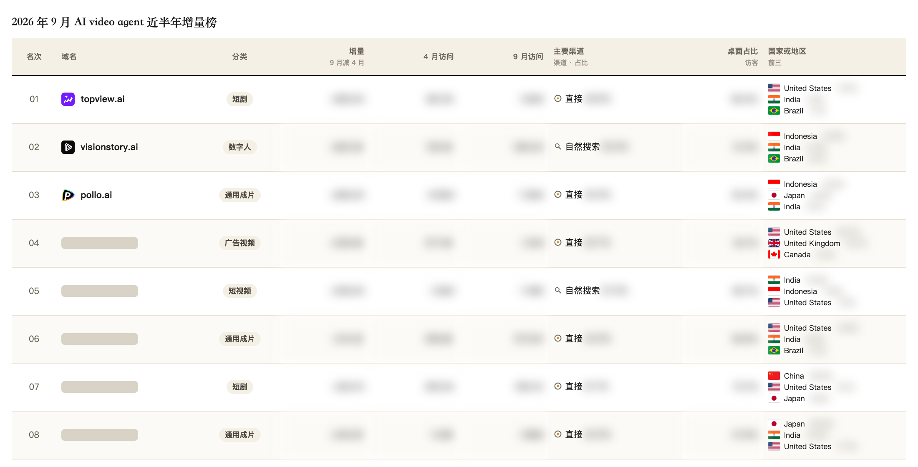Click the hidden domain placeholder in row 04
This screenshot has height=467, width=918.
[100, 243]
